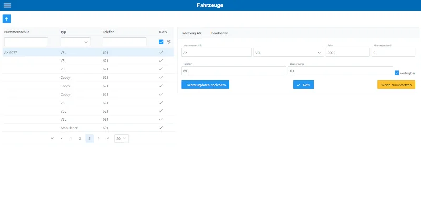Jump to first page of vehicle list
The height and width of the screenshot is (203, 421).
point(52,138)
